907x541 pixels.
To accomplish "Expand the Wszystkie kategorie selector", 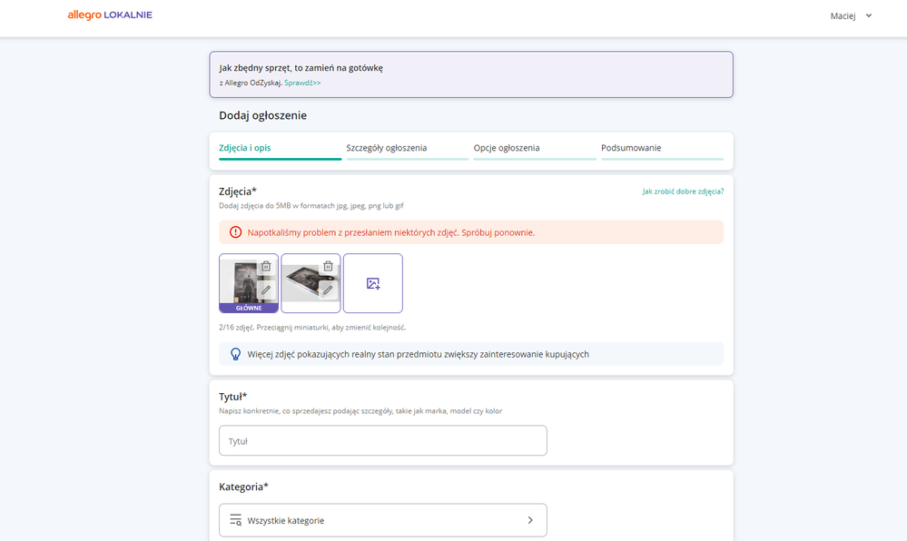I will point(382,520).
